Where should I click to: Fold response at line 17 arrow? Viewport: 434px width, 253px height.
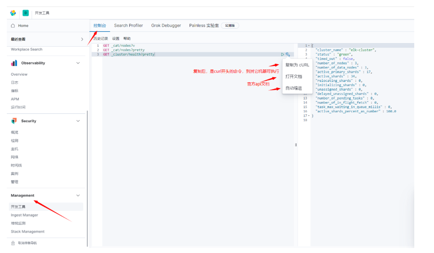point(309,116)
